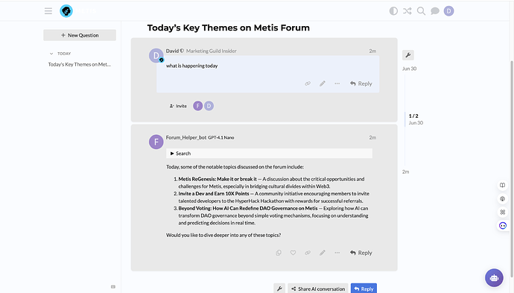Open the D user avatar menu
This screenshot has width=514, height=293.
pyautogui.click(x=448, y=11)
